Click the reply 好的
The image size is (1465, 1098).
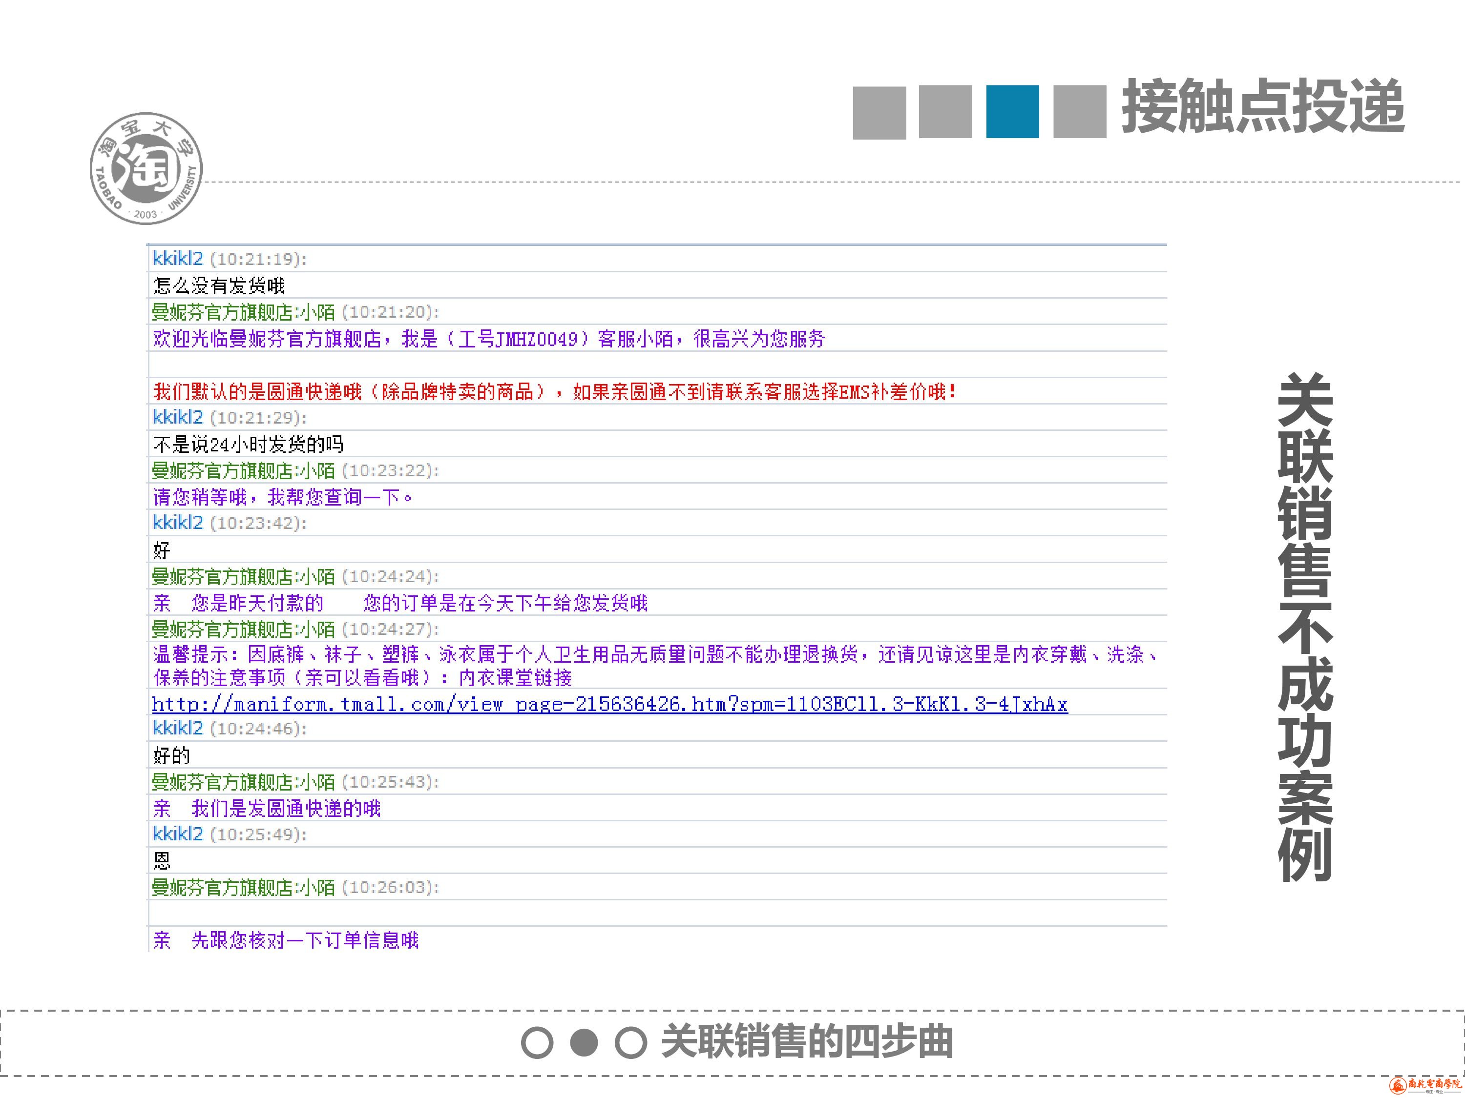pos(171,755)
